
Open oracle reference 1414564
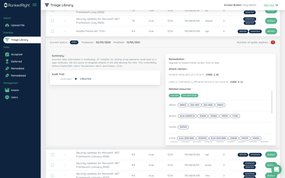[x=256, y=138]
